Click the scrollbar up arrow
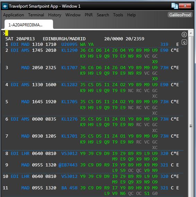Screen dimensions: 196x197 coord(191,33)
